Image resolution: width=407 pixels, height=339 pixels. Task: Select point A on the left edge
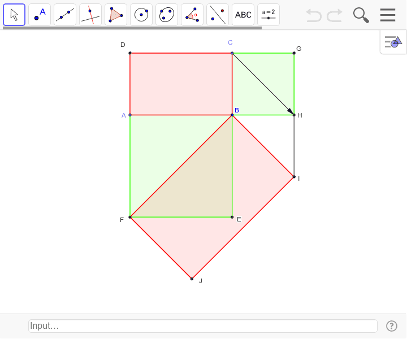click(x=130, y=115)
